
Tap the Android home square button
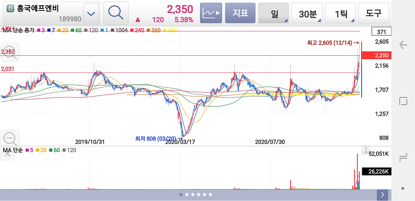point(403,101)
